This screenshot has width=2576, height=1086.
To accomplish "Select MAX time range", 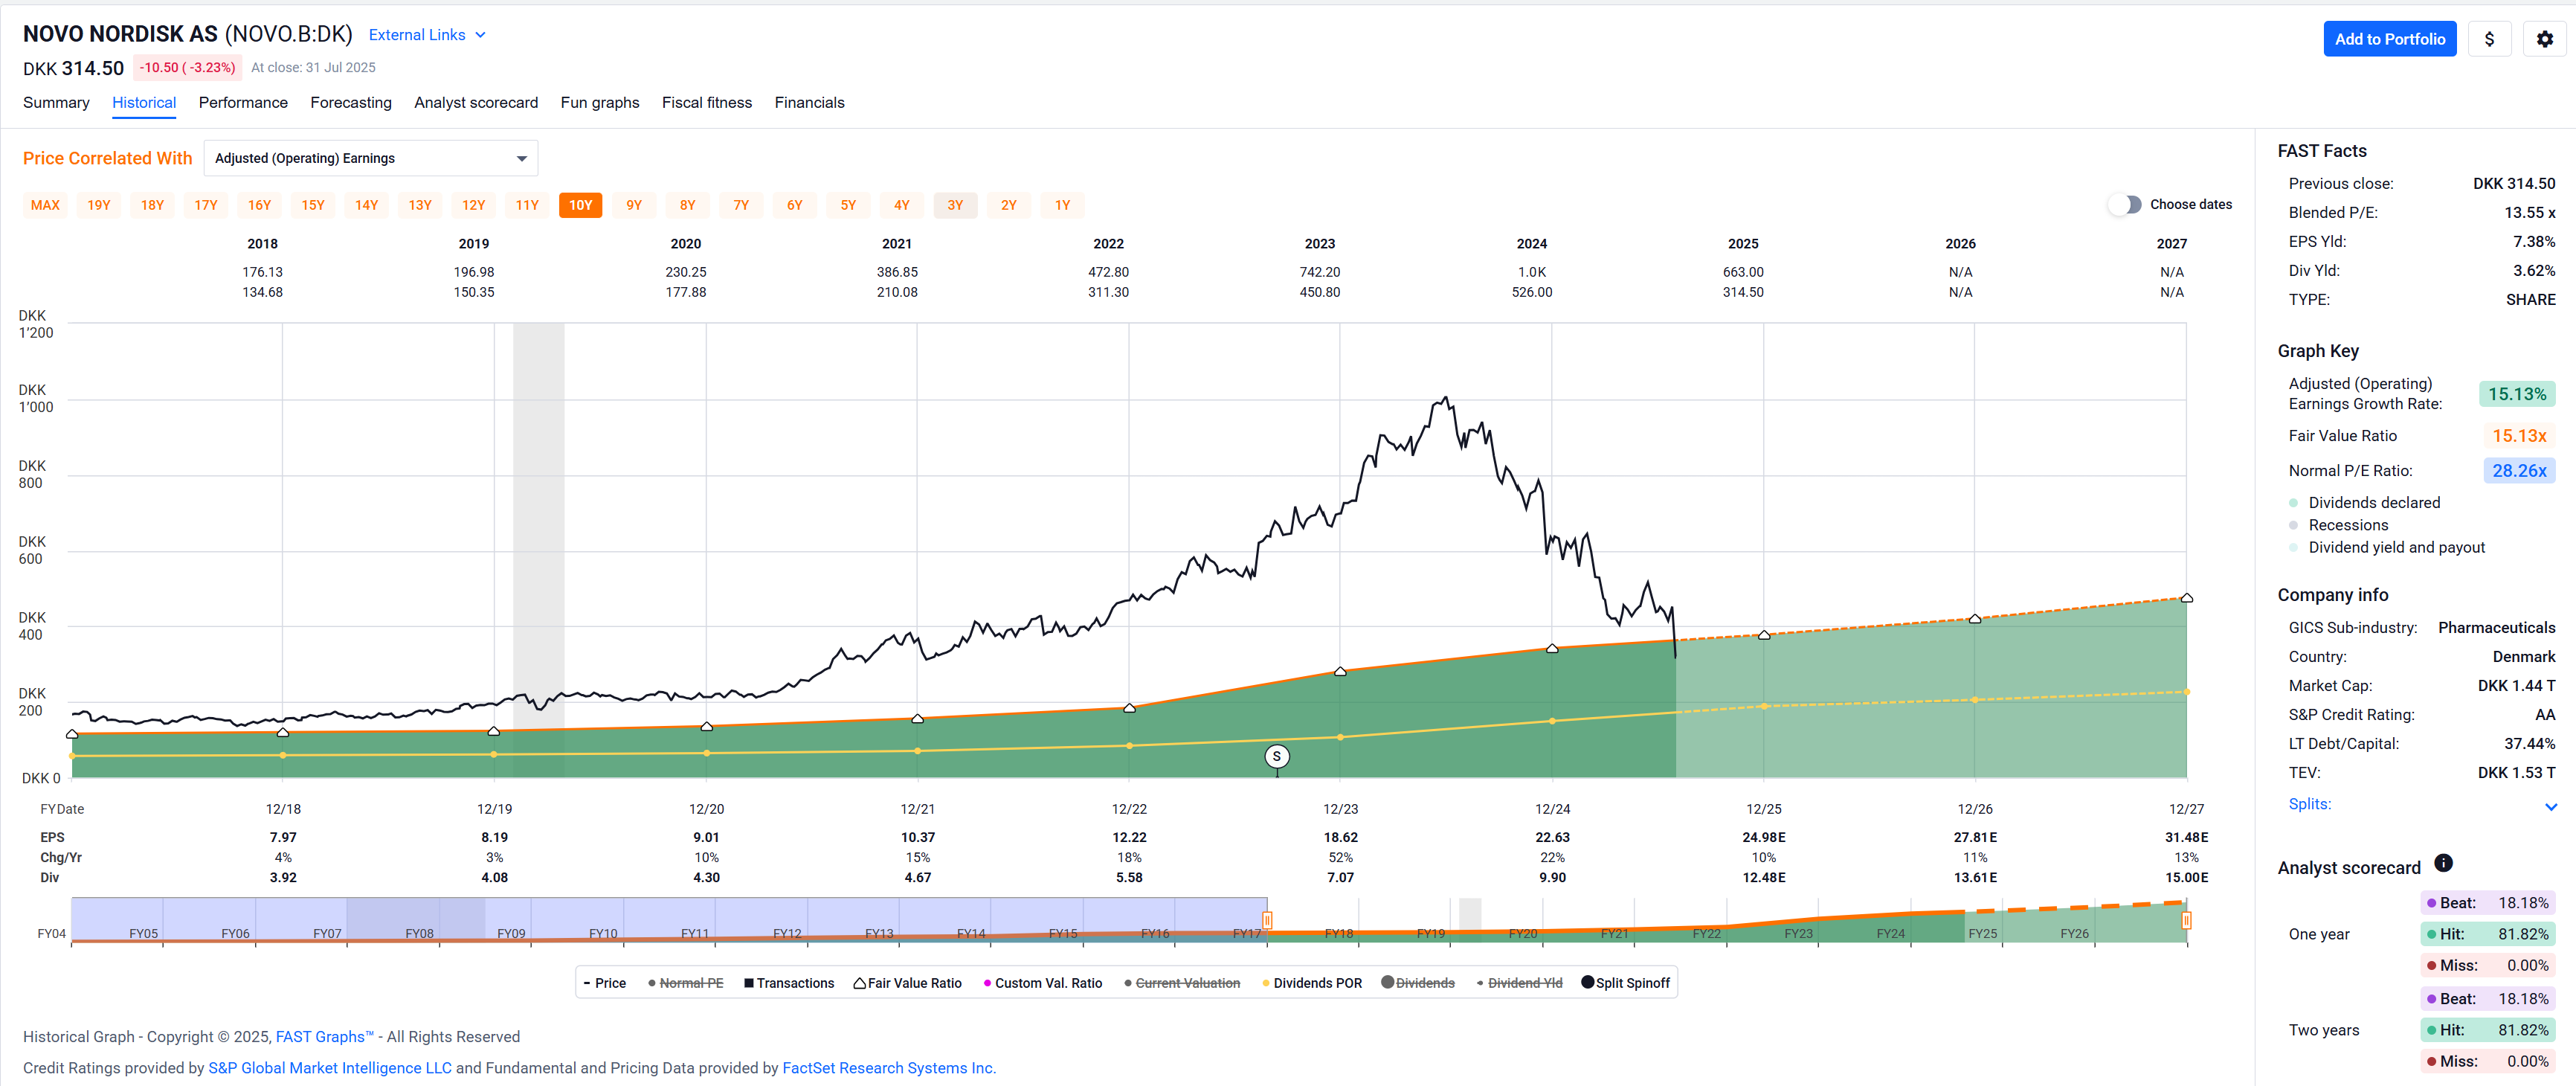I will click(x=45, y=205).
